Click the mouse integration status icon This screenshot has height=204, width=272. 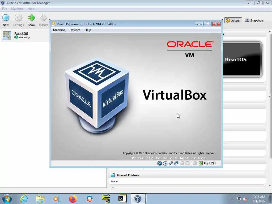point(195,163)
